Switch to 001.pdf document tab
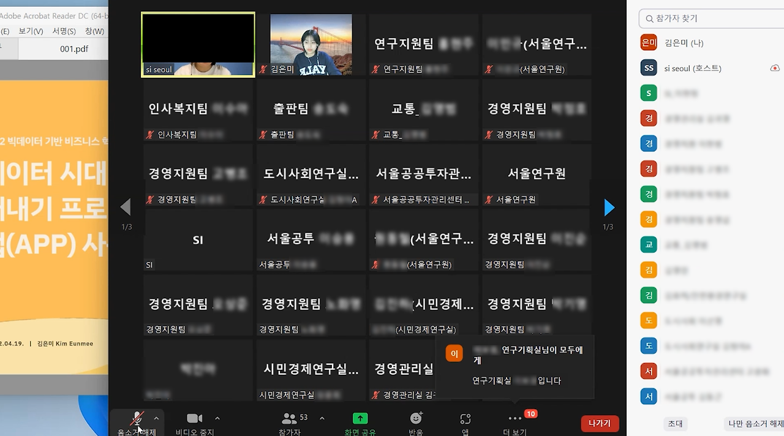 point(74,48)
